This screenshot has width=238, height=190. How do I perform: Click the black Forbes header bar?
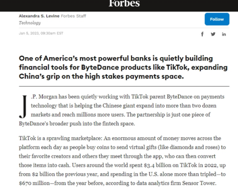[x=119, y=6]
